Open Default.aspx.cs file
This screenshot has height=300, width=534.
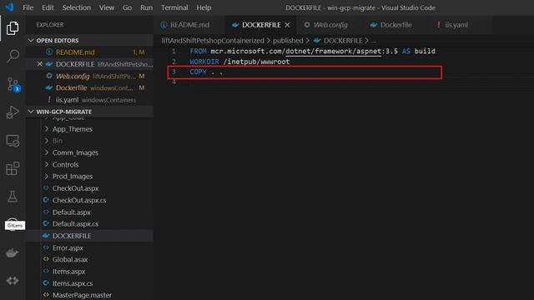click(89, 224)
